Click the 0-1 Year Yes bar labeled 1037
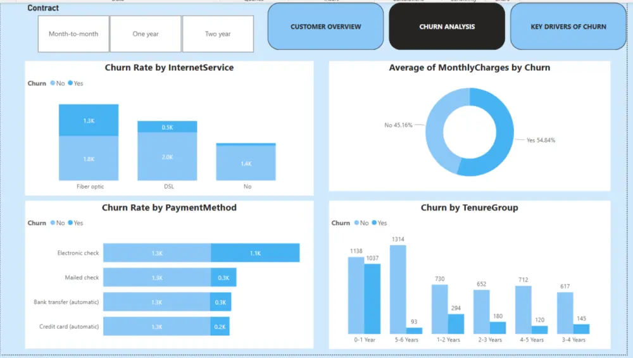Screen dimensions: 633x358 tap(372, 299)
